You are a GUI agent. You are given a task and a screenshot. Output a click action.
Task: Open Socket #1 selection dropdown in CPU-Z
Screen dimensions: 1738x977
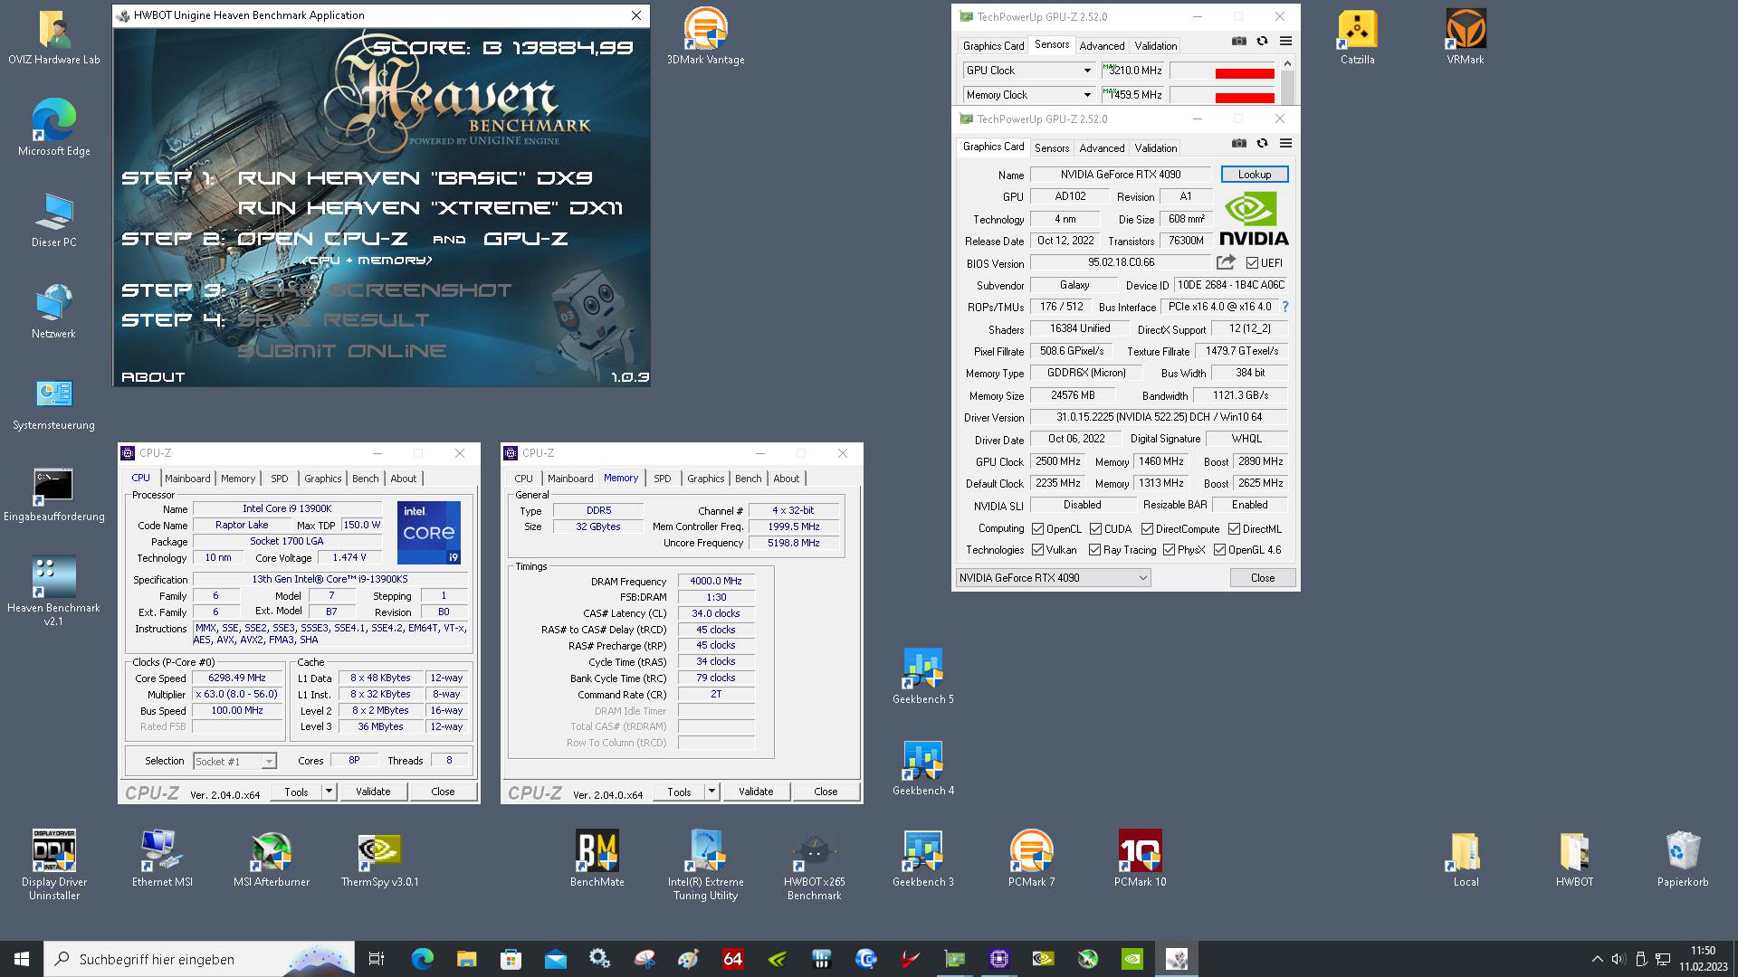[x=234, y=762]
